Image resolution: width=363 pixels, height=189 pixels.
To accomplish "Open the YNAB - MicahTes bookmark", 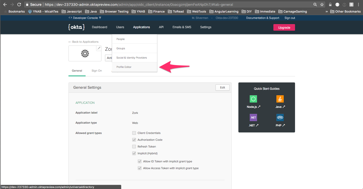I will [x=43, y=11].
